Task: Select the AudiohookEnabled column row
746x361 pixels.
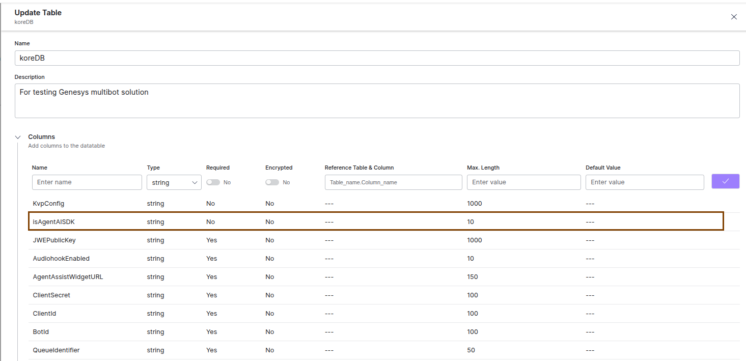Action: (x=61, y=259)
